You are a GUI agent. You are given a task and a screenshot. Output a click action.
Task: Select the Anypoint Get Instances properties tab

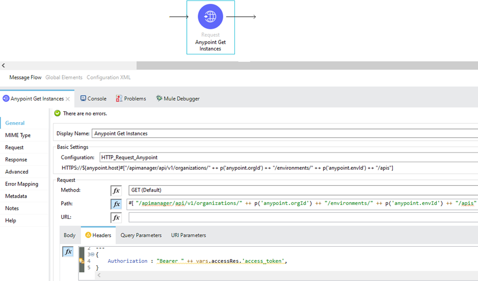[37, 99]
